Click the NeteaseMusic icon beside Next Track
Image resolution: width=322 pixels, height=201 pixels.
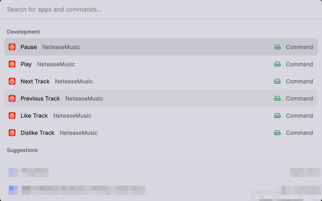(x=12, y=81)
